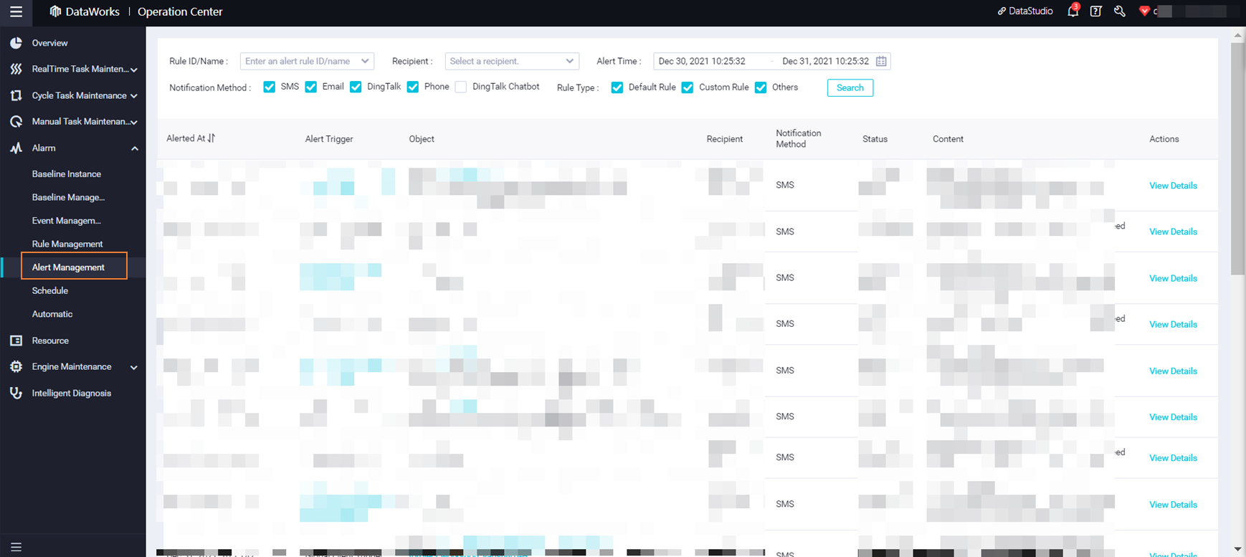The image size is (1246, 557).
Task: Click the Manual Task Maintenance icon
Action: pos(16,121)
